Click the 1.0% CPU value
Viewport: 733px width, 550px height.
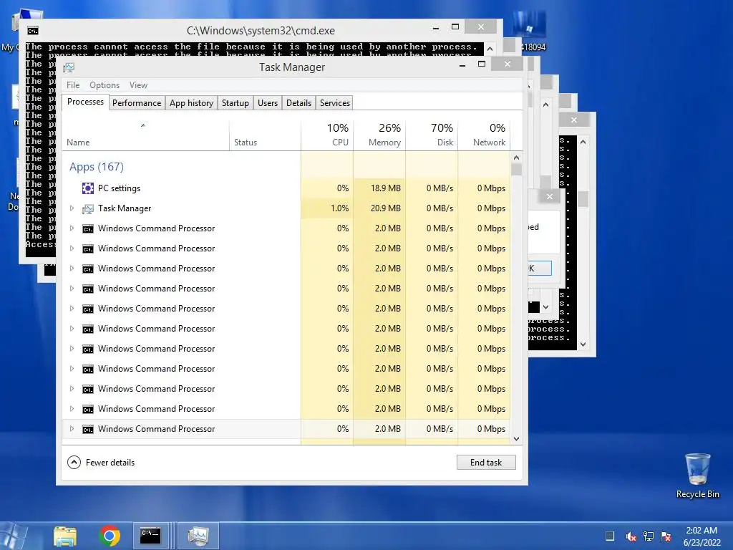tap(339, 208)
